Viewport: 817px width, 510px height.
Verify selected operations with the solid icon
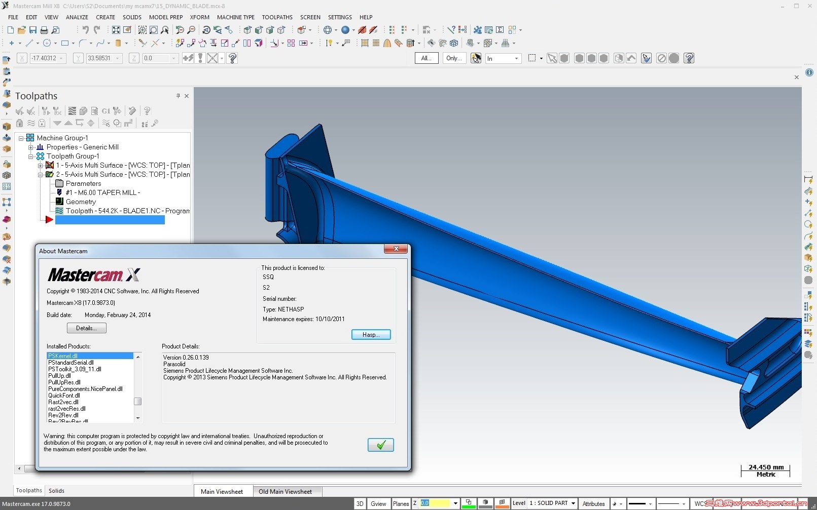(83, 111)
